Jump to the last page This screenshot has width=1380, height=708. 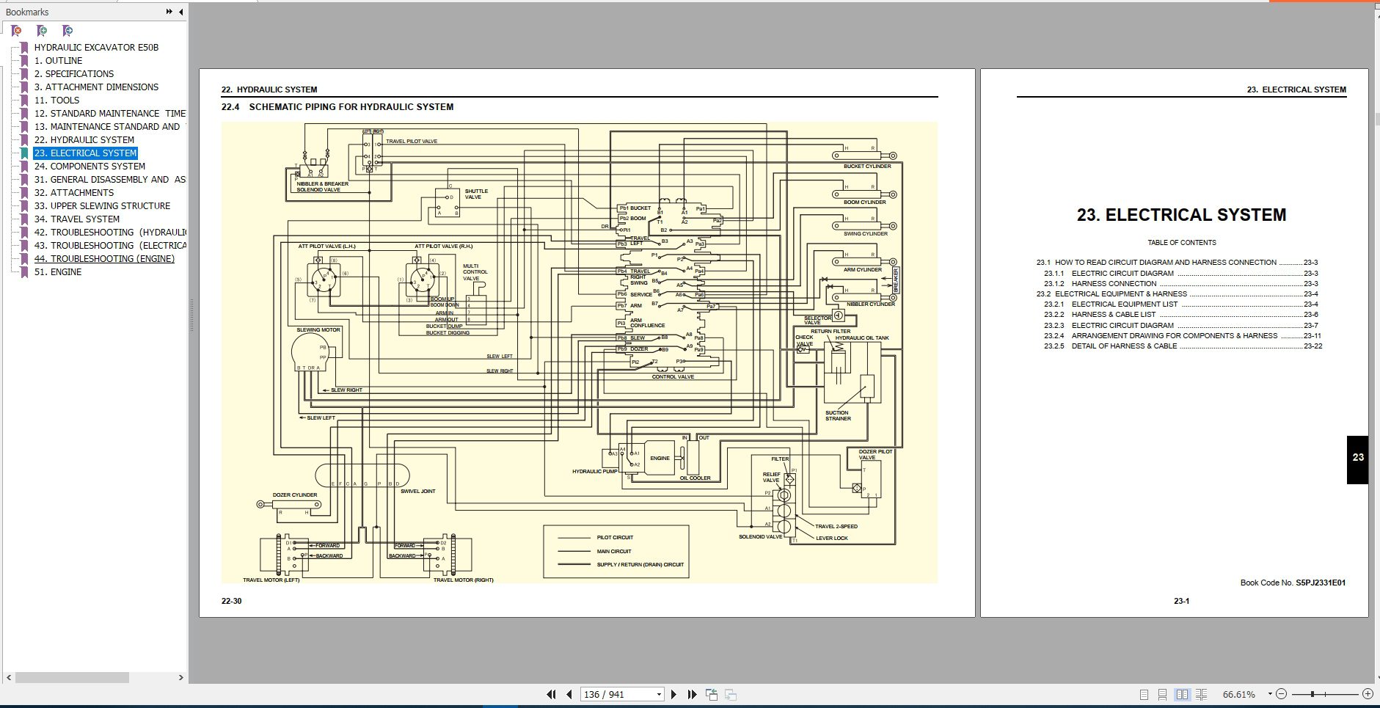[x=692, y=694]
